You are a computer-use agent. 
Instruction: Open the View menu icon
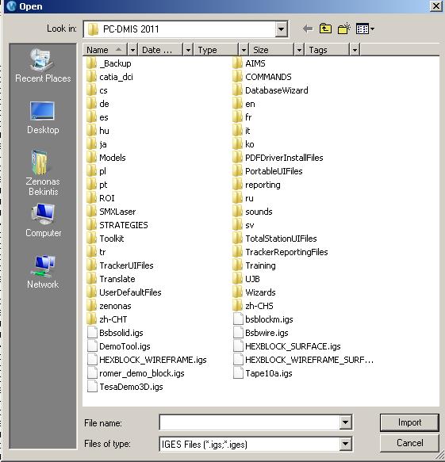point(365,29)
